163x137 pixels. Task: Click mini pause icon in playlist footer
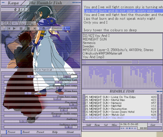(x=127, y=128)
